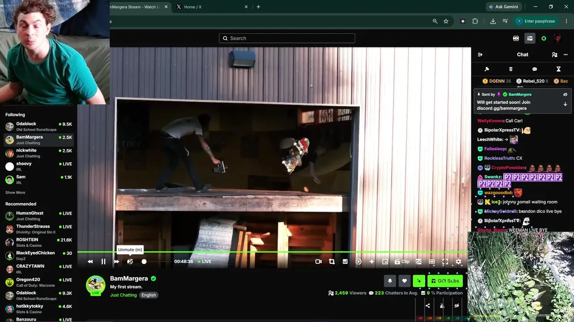Follow BamMargera with the heart button
Screen dimensions: 574x322
tap(404, 281)
